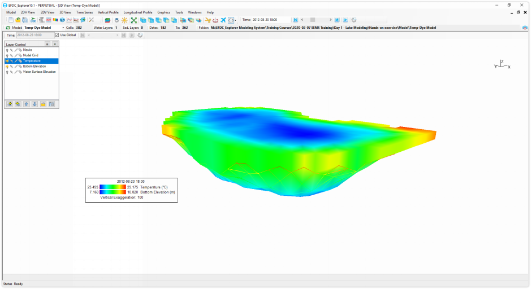The width and height of the screenshot is (532, 290).
Task: Open the Layer Control panel options menu
Action: (x=47, y=44)
